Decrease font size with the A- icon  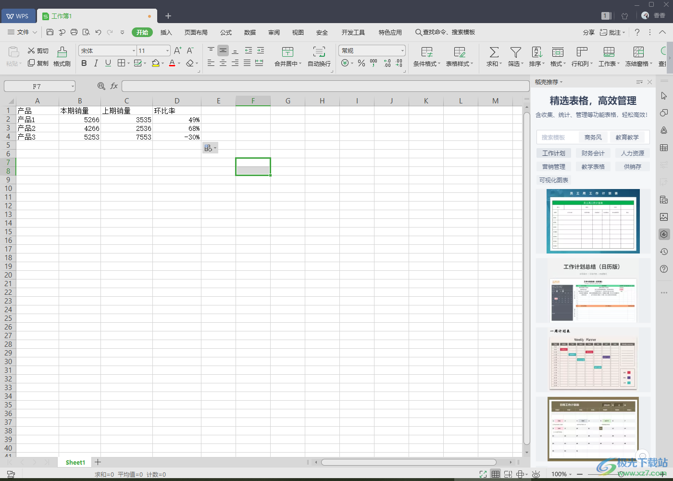click(x=190, y=51)
